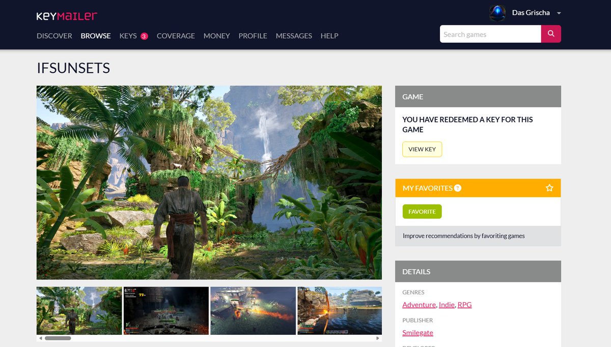The width and height of the screenshot is (611, 347).
Task: Click the thumbnail strip scrollbar handle
Action: pyautogui.click(x=58, y=338)
